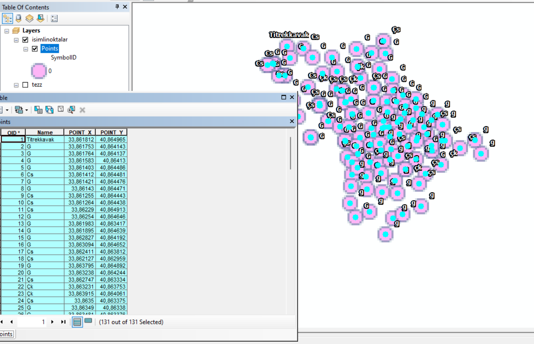Open the pink point symbol swatch

coord(39,71)
